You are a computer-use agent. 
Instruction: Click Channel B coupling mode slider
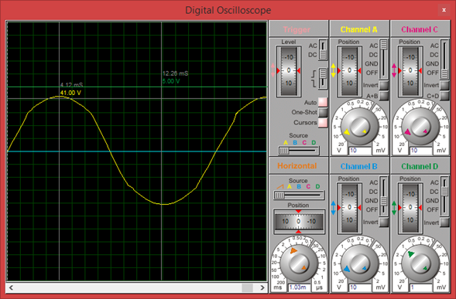[x=383, y=196]
